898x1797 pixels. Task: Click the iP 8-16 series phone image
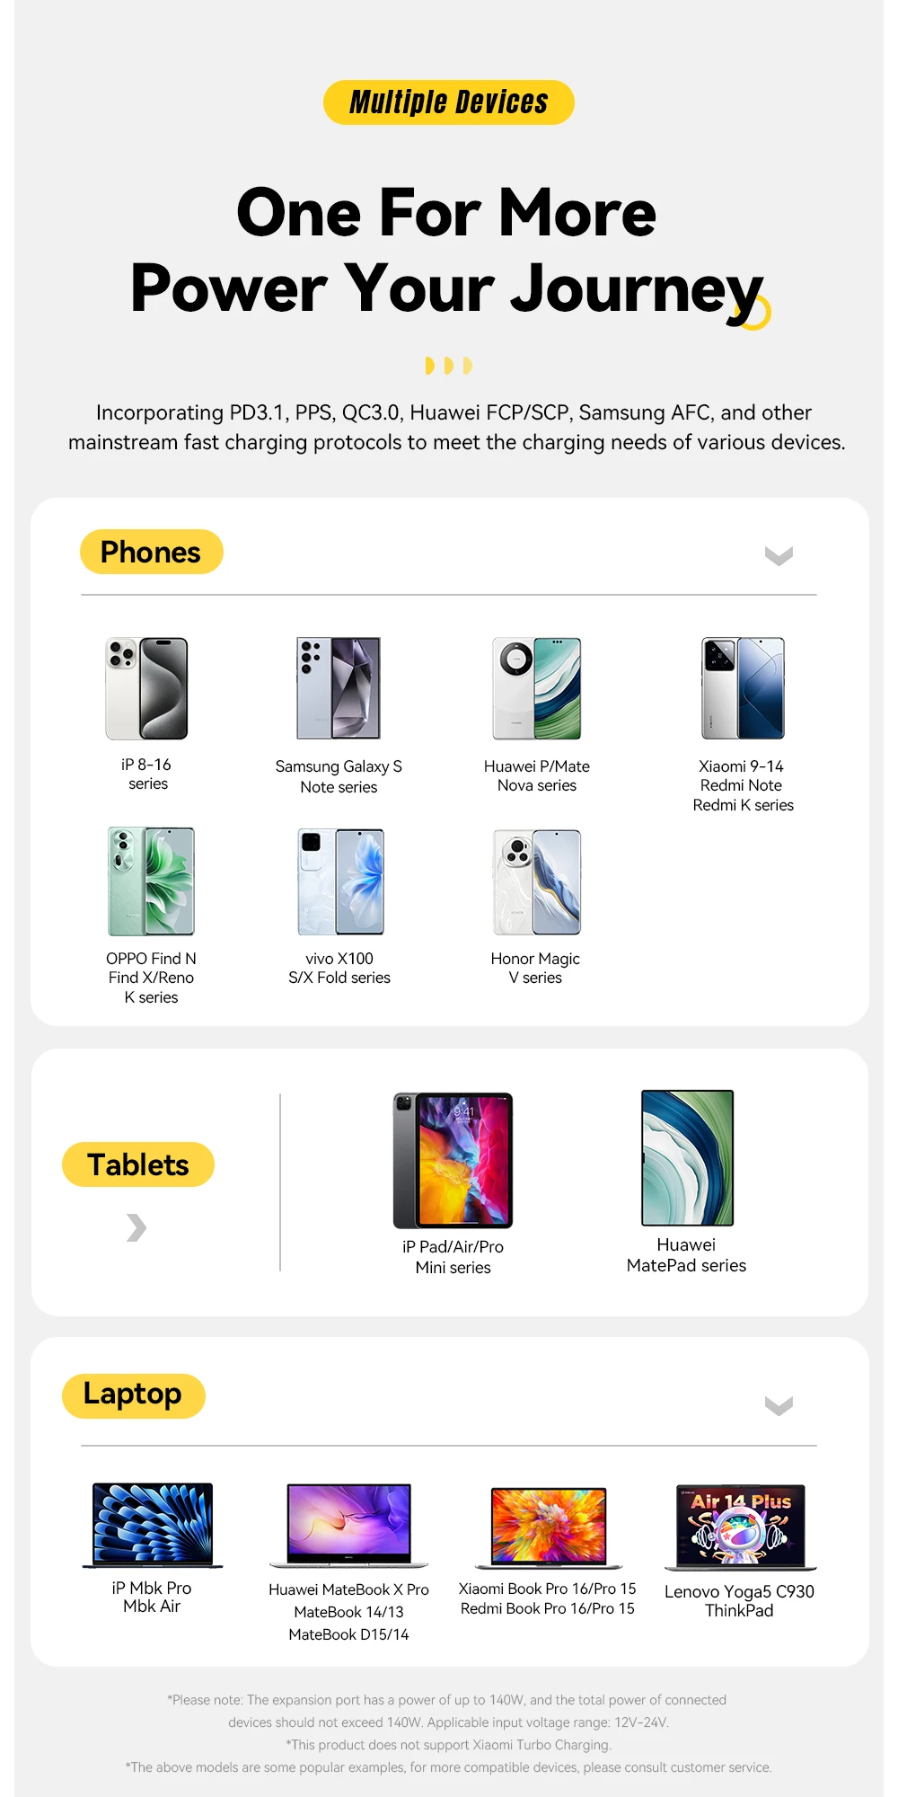pos(147,688)
